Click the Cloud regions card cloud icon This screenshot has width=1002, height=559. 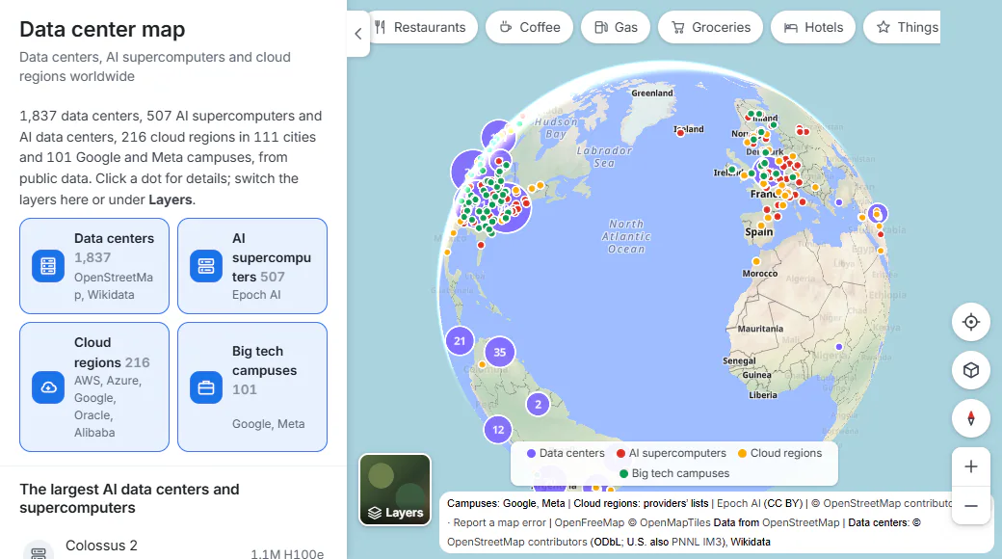pos(48,387)
